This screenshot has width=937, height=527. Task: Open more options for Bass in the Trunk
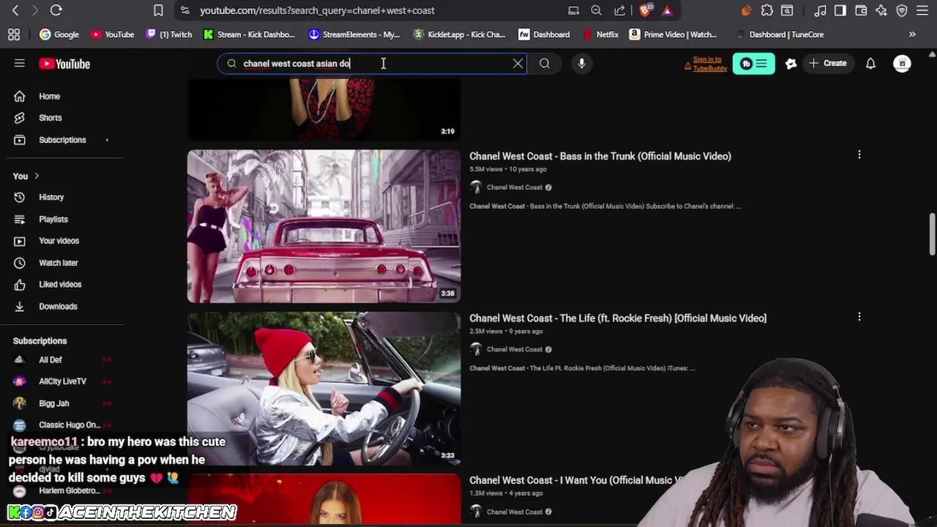pyautogui.click(x=859, y=154)
